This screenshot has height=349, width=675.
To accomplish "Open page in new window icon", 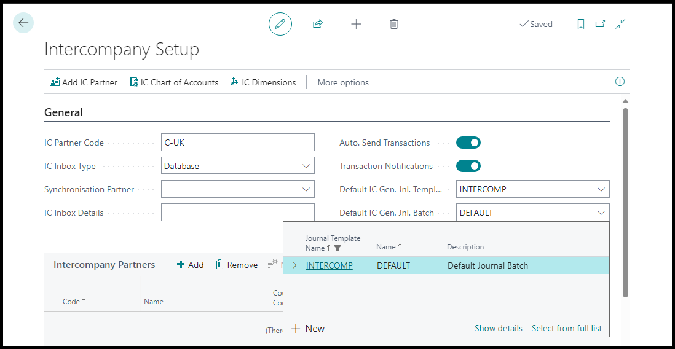I will [601, 24].
